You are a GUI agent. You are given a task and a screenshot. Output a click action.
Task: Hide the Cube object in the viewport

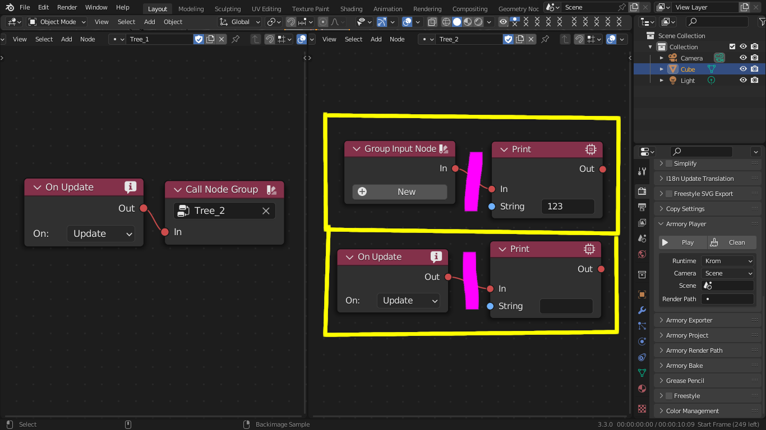[742, 68]
